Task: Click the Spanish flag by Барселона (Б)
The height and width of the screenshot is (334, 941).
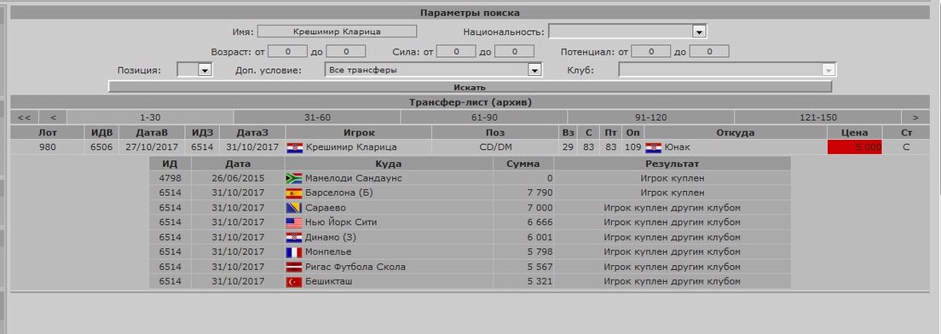Action: [294, 193]
